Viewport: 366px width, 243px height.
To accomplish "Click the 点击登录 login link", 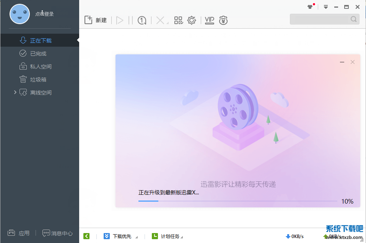I will point(44,14).
